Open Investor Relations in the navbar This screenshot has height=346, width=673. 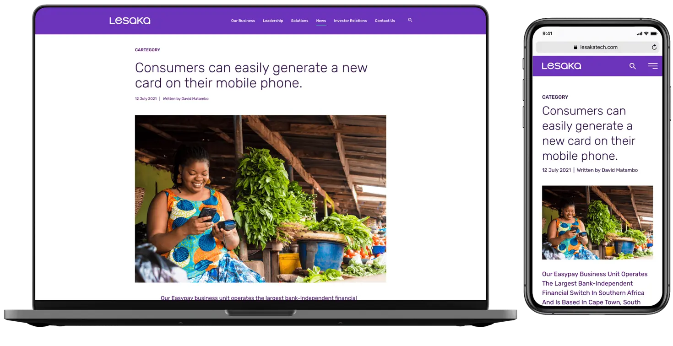[x=350, y=21]
